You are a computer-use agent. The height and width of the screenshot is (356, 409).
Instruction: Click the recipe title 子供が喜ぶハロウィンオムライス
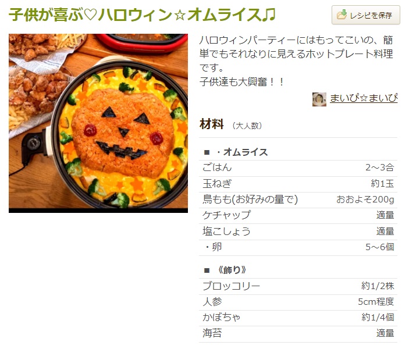[142, 15]
